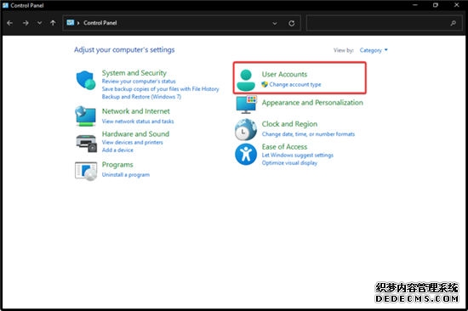
Task: Open Save backup copies with File History
Action: (160, 89)
